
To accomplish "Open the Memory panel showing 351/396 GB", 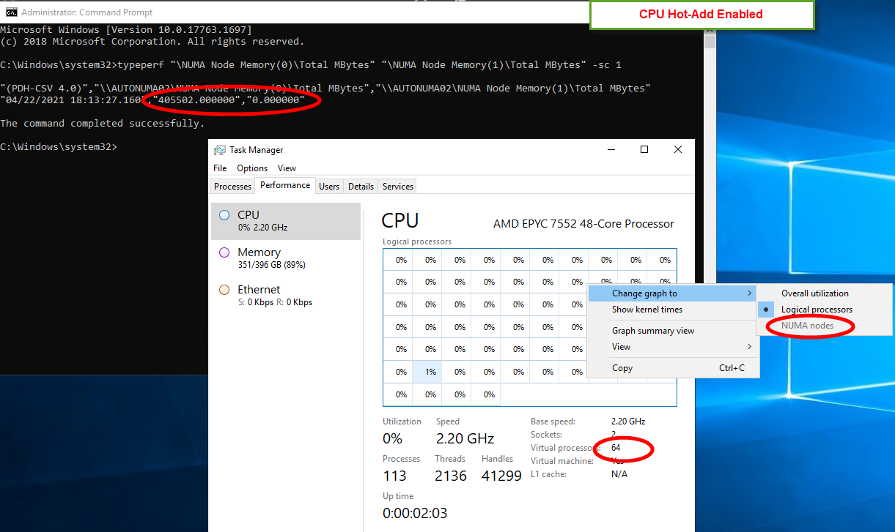I will (286, 258).
